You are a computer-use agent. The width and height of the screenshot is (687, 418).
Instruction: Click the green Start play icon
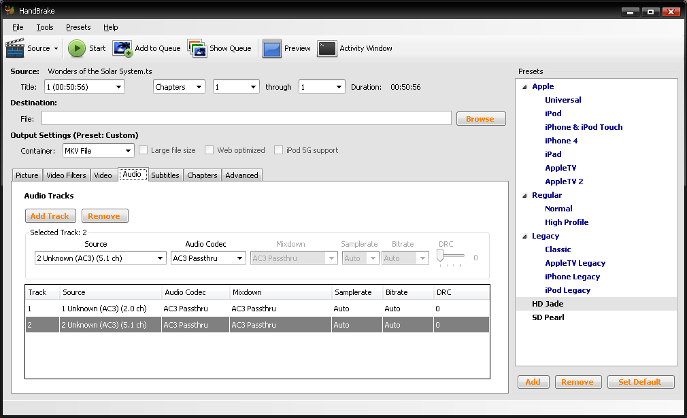[x=77, y=48]
